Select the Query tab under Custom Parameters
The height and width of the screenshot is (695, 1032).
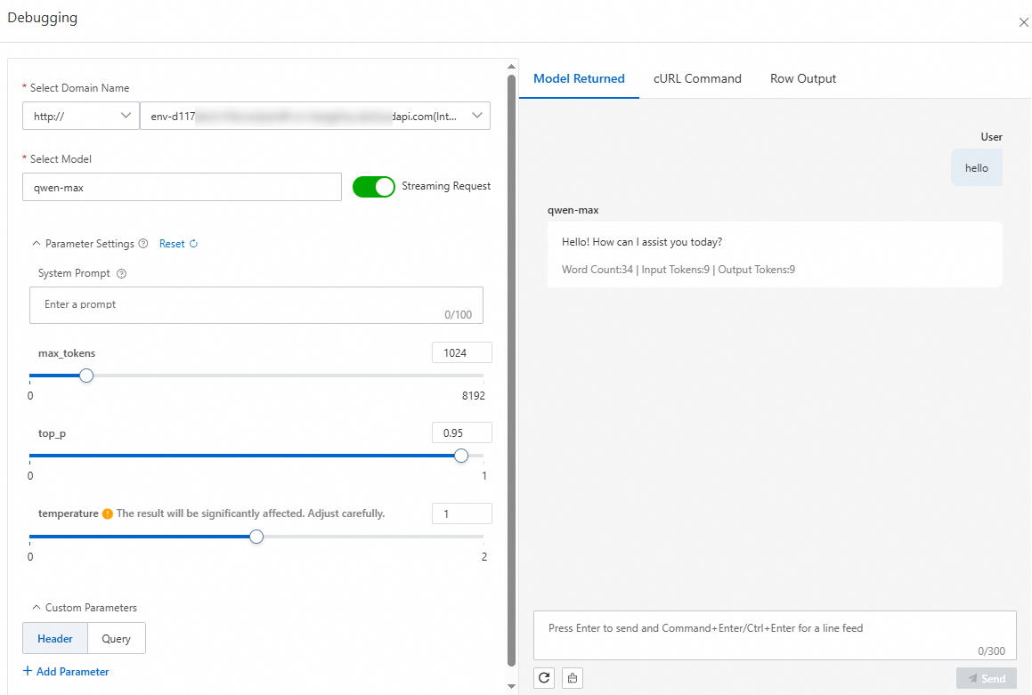117,638
